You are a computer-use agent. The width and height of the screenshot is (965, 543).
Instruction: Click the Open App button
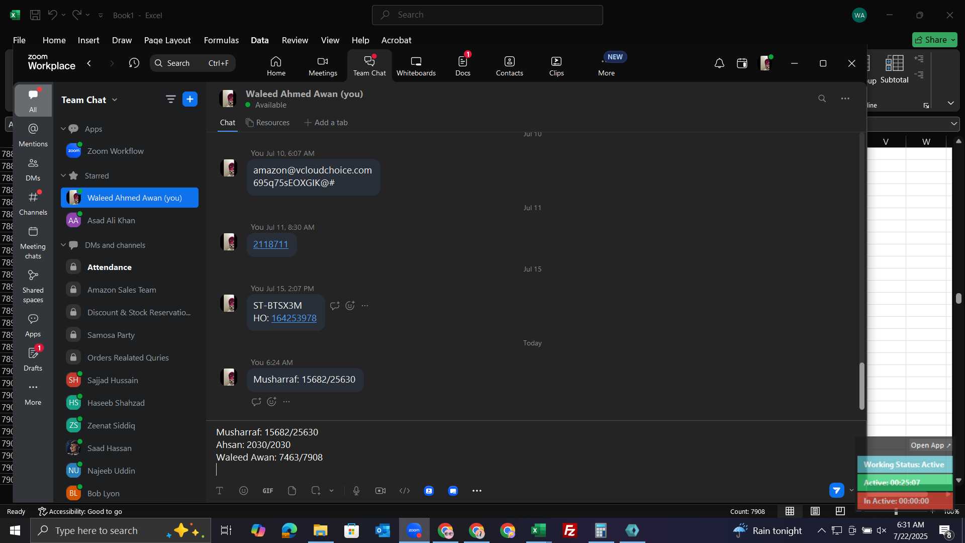tap(930, 445)
